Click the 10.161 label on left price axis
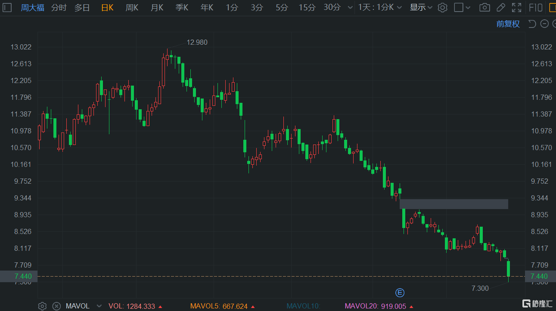The height and width of the screenshot is (311, 556). (21, 165)
